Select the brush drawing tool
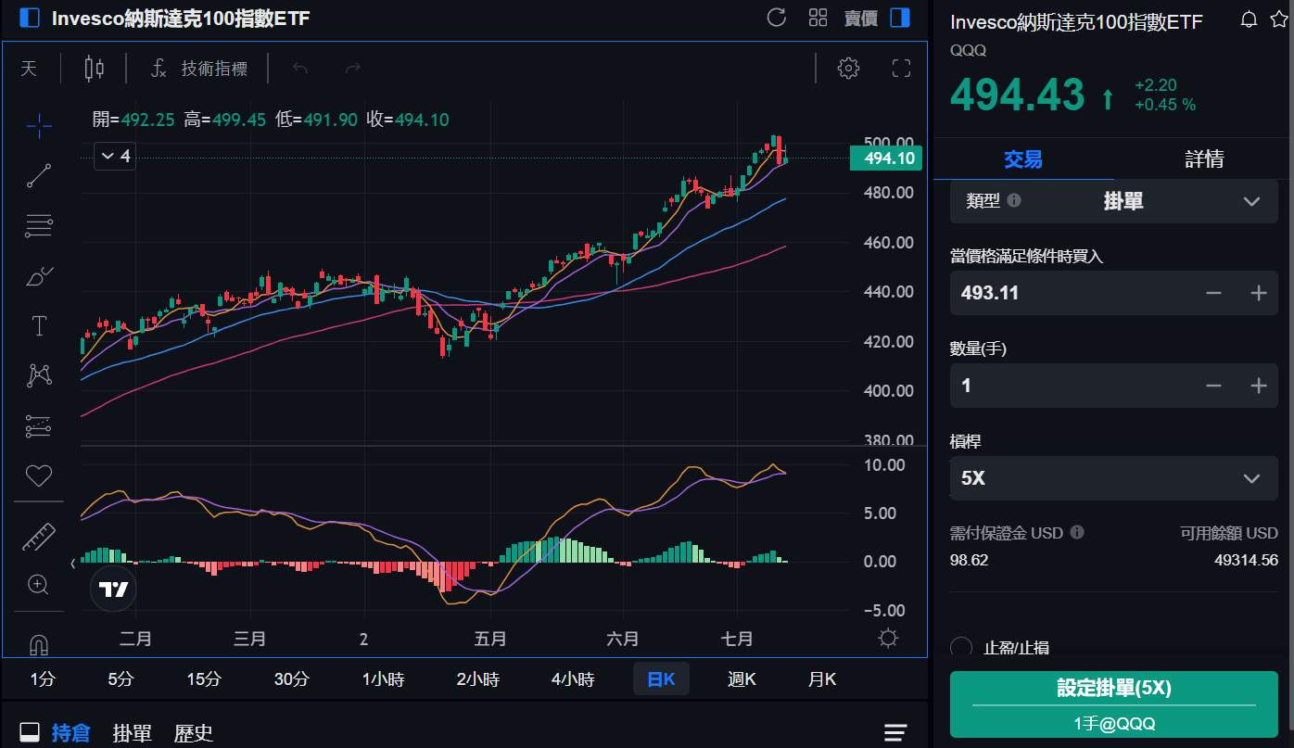Screen dimensions: 1294x748 [x=39, y=276]
